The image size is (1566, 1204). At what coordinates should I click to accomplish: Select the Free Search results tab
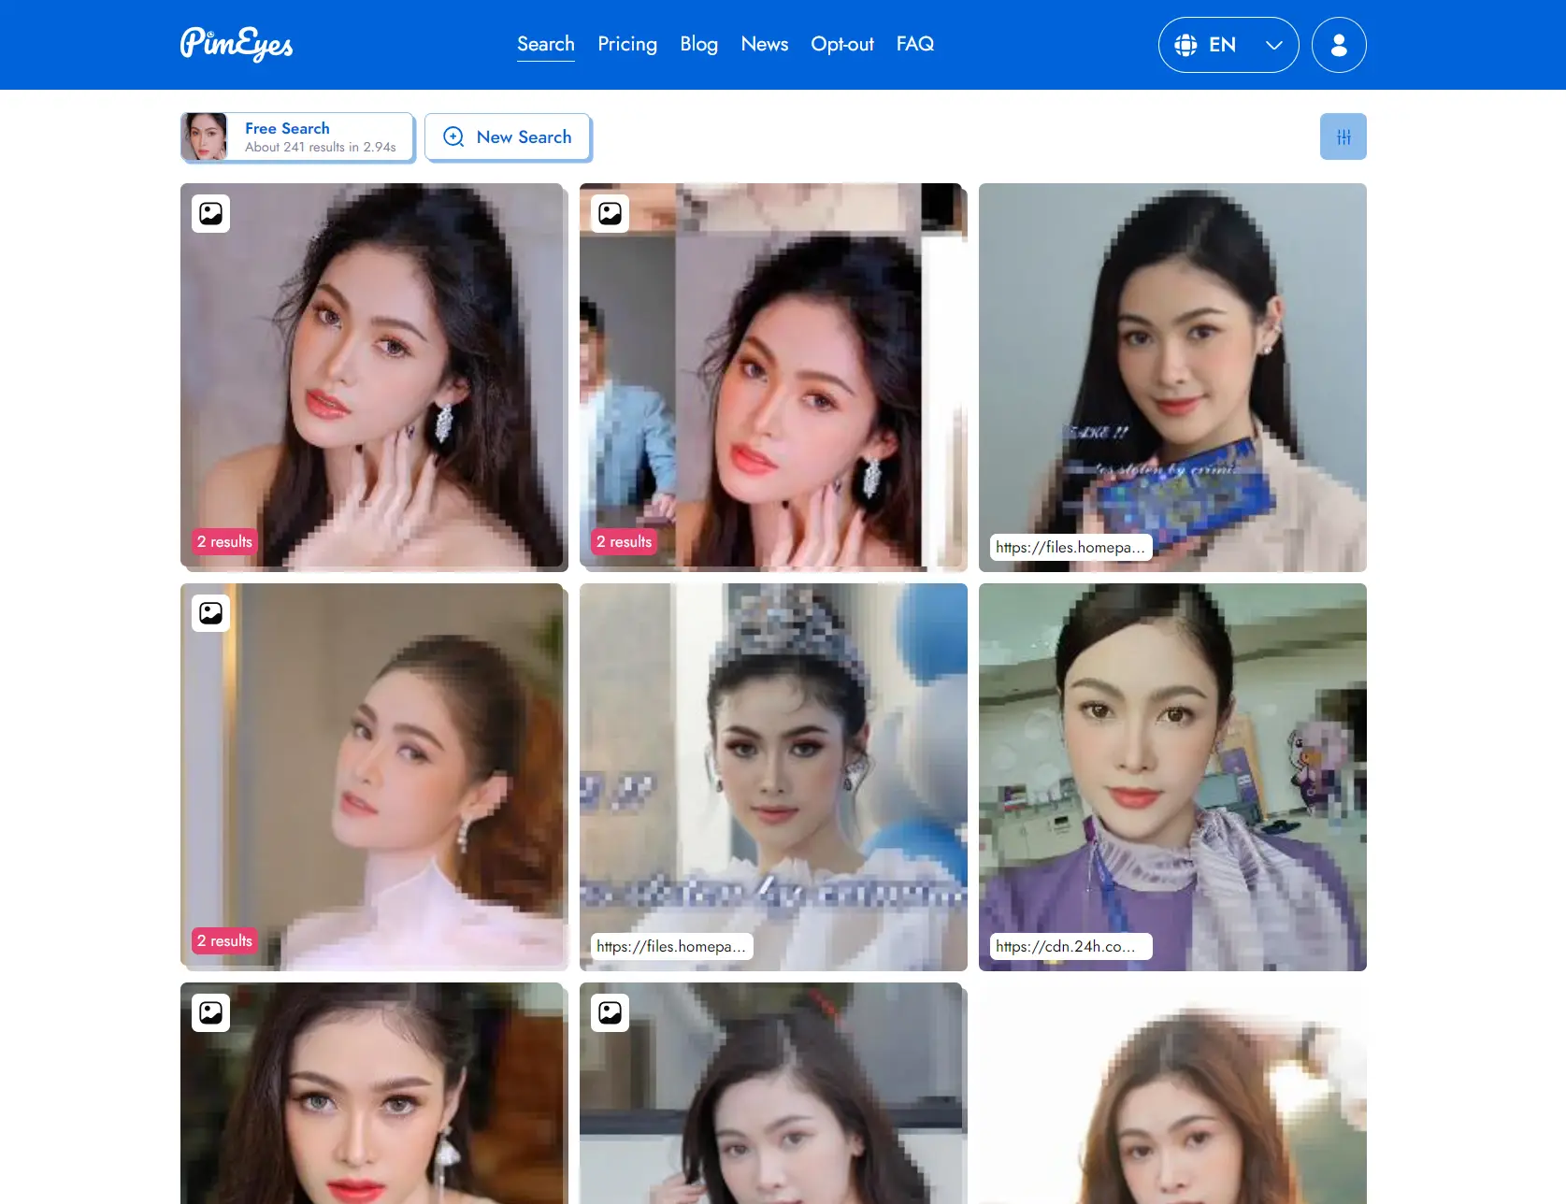(297, 136)
